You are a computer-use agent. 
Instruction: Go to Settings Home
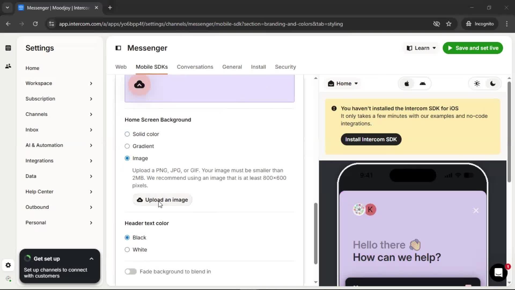pyautogui.click(x=32, y=68)
